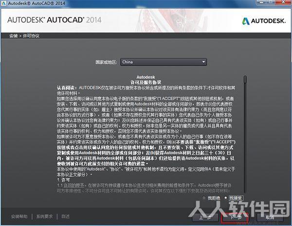Open the 自述 readme link
The image size is (292, 226).
(x=66, y=216)
